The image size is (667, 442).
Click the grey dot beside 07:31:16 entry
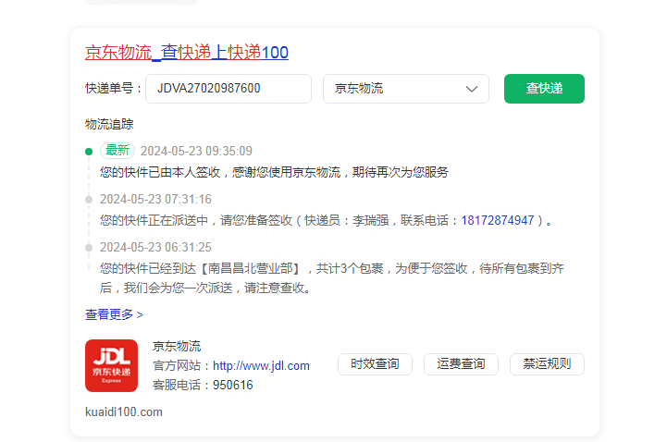tap(89, 200)
